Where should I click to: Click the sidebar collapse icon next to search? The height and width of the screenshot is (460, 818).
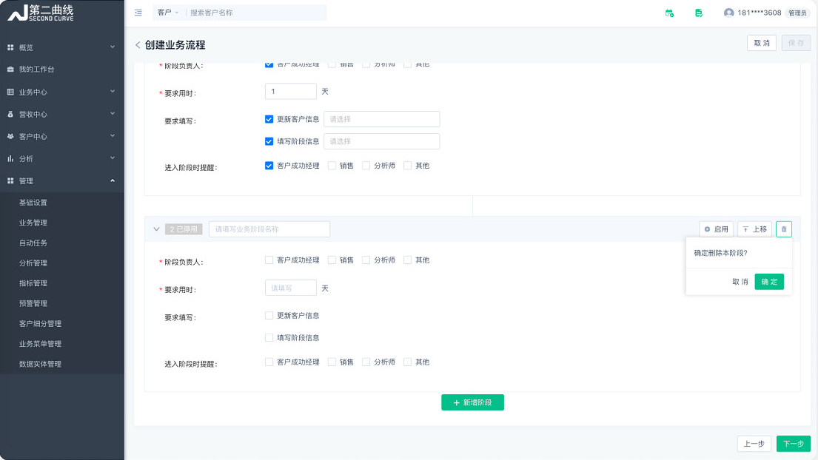(x=138, y=12)
